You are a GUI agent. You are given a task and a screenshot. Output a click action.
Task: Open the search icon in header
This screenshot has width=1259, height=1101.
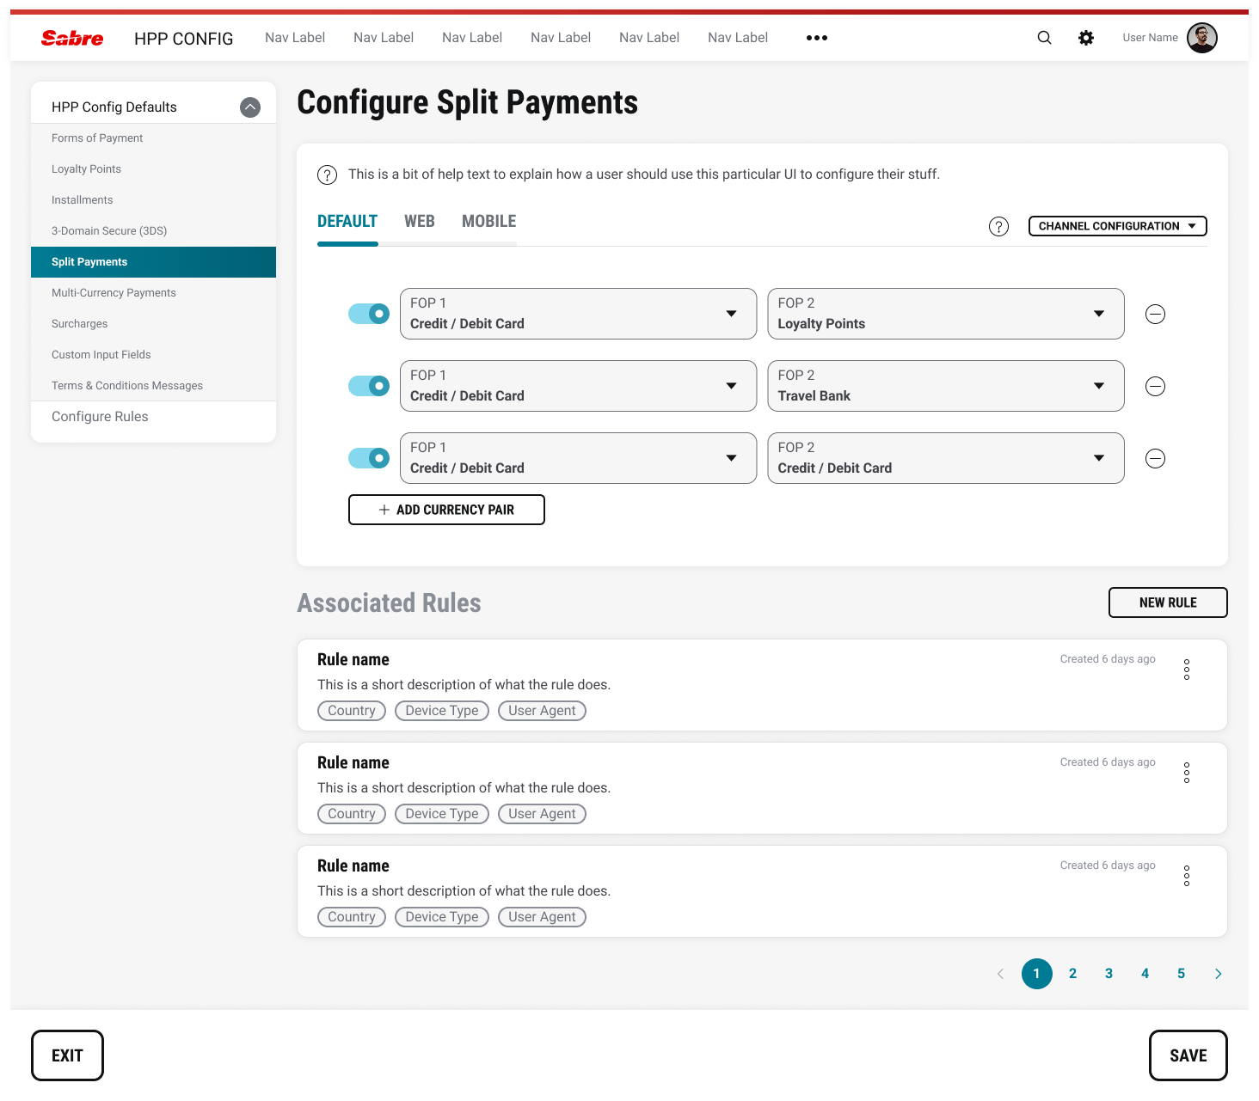click(1044, 38)
